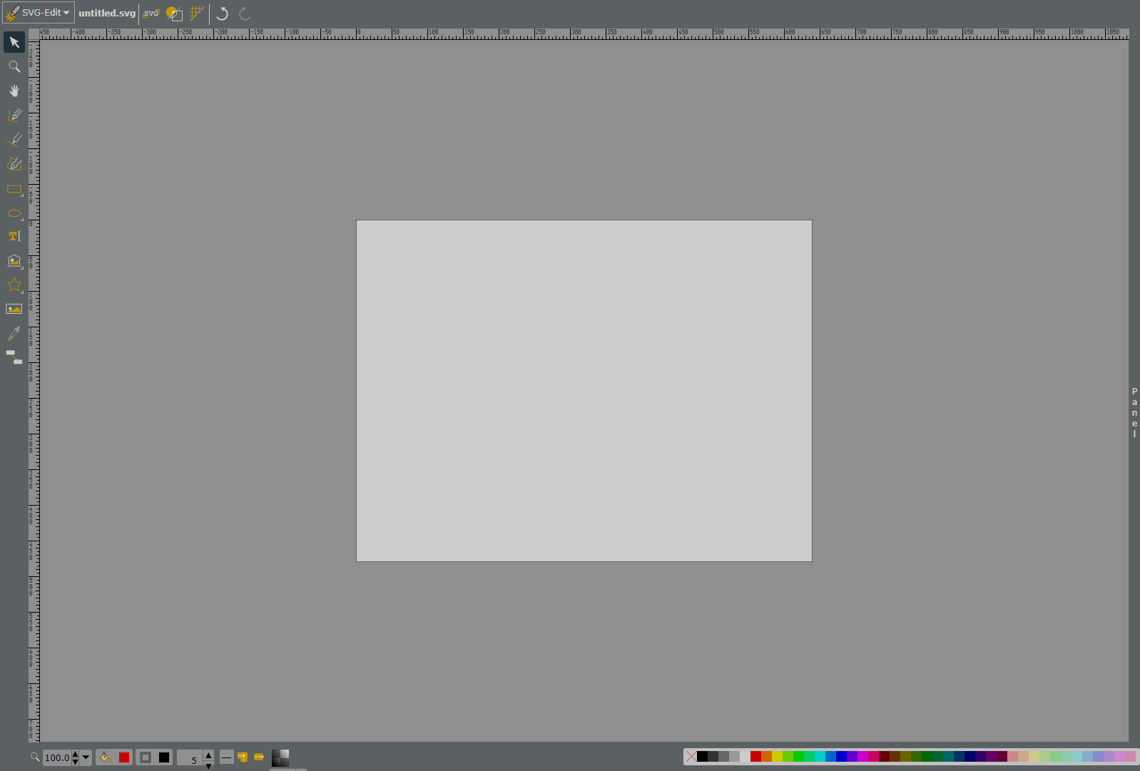
Task: Choose the Rectangle tool
Action: (14, 188)
